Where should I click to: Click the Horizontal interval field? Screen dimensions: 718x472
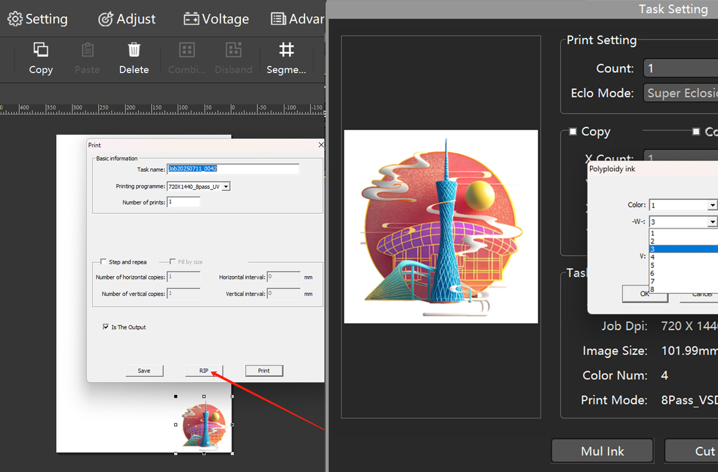pos(284,277)
